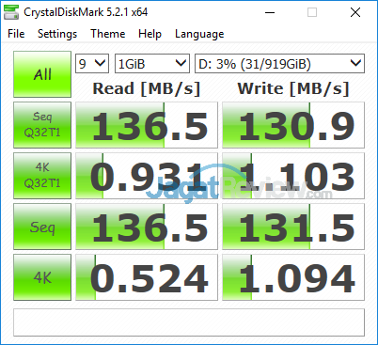
Task: Open the Language menu
Action: 199,34
